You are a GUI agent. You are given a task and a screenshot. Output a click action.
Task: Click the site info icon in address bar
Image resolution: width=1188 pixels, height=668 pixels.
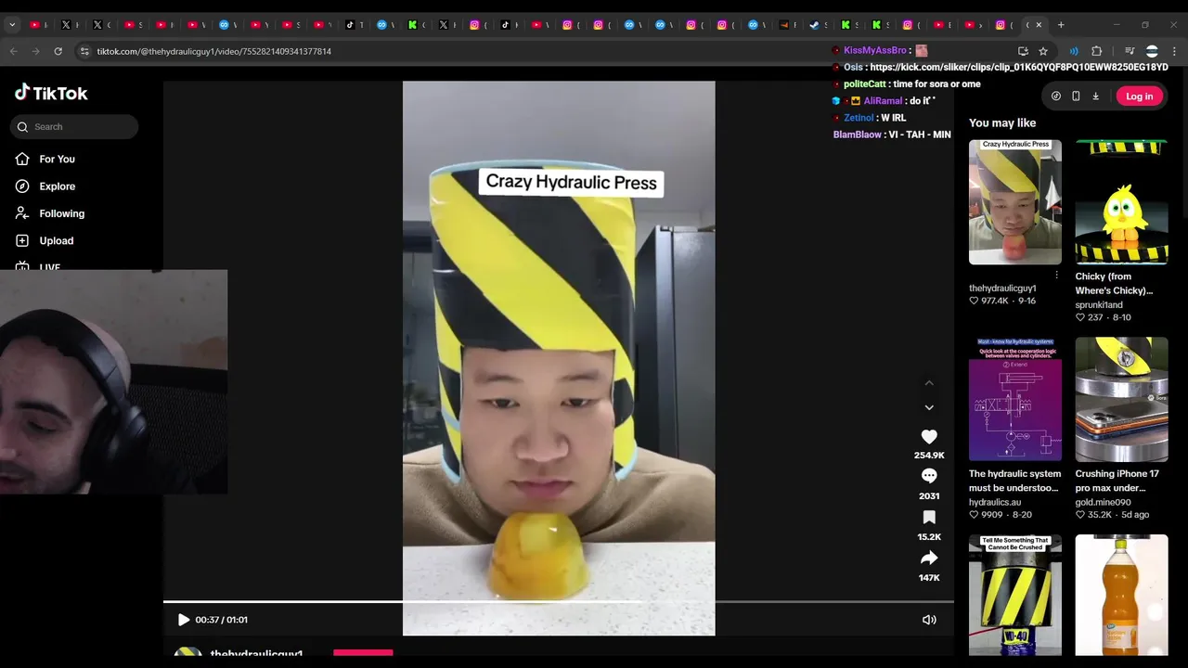[84, 51]
